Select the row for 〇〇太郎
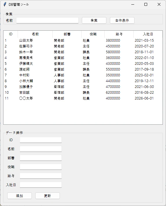Screen dimensions: 166x206 pyautogui.click(x=83, y=98)
